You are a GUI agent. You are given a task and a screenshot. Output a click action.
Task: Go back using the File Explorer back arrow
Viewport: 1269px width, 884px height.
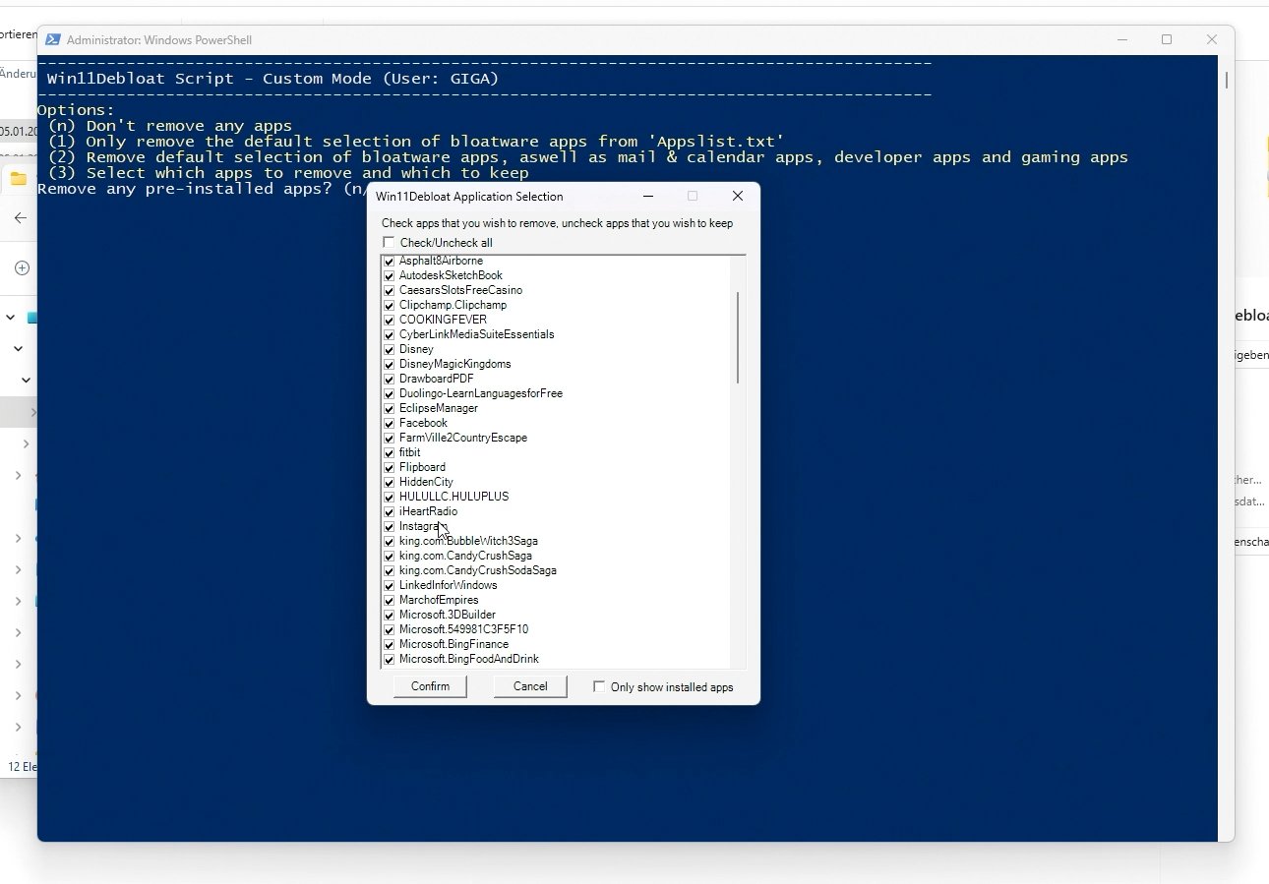(22, 218)
